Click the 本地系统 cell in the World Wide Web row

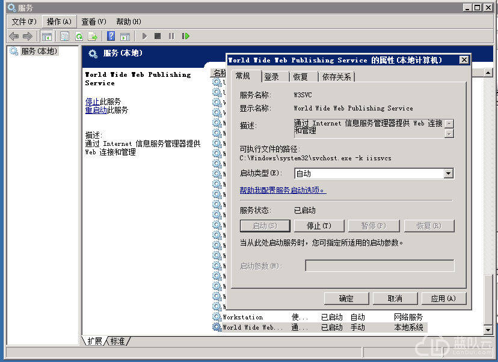tap(408, 327)
